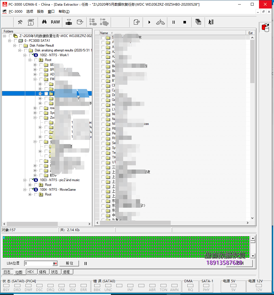
Task: Open the 窗口 menu
Action: [51, 12]
